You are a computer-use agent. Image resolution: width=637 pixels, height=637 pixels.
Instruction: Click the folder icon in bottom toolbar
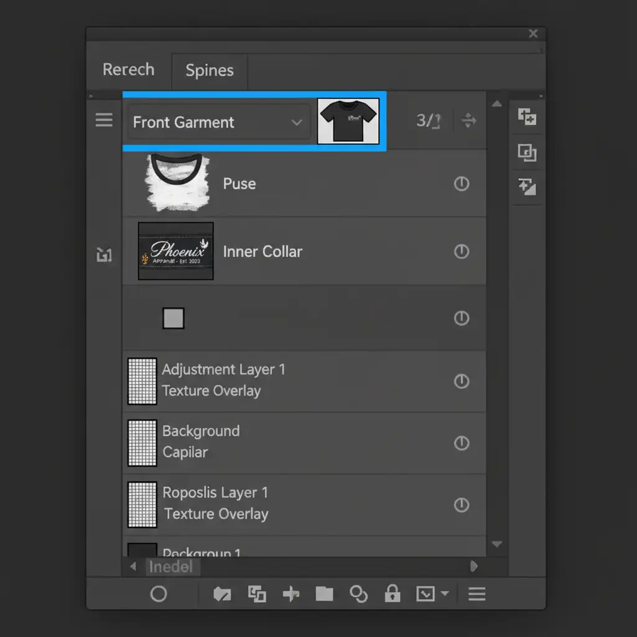pyautogui.click(x=324, y=594)
